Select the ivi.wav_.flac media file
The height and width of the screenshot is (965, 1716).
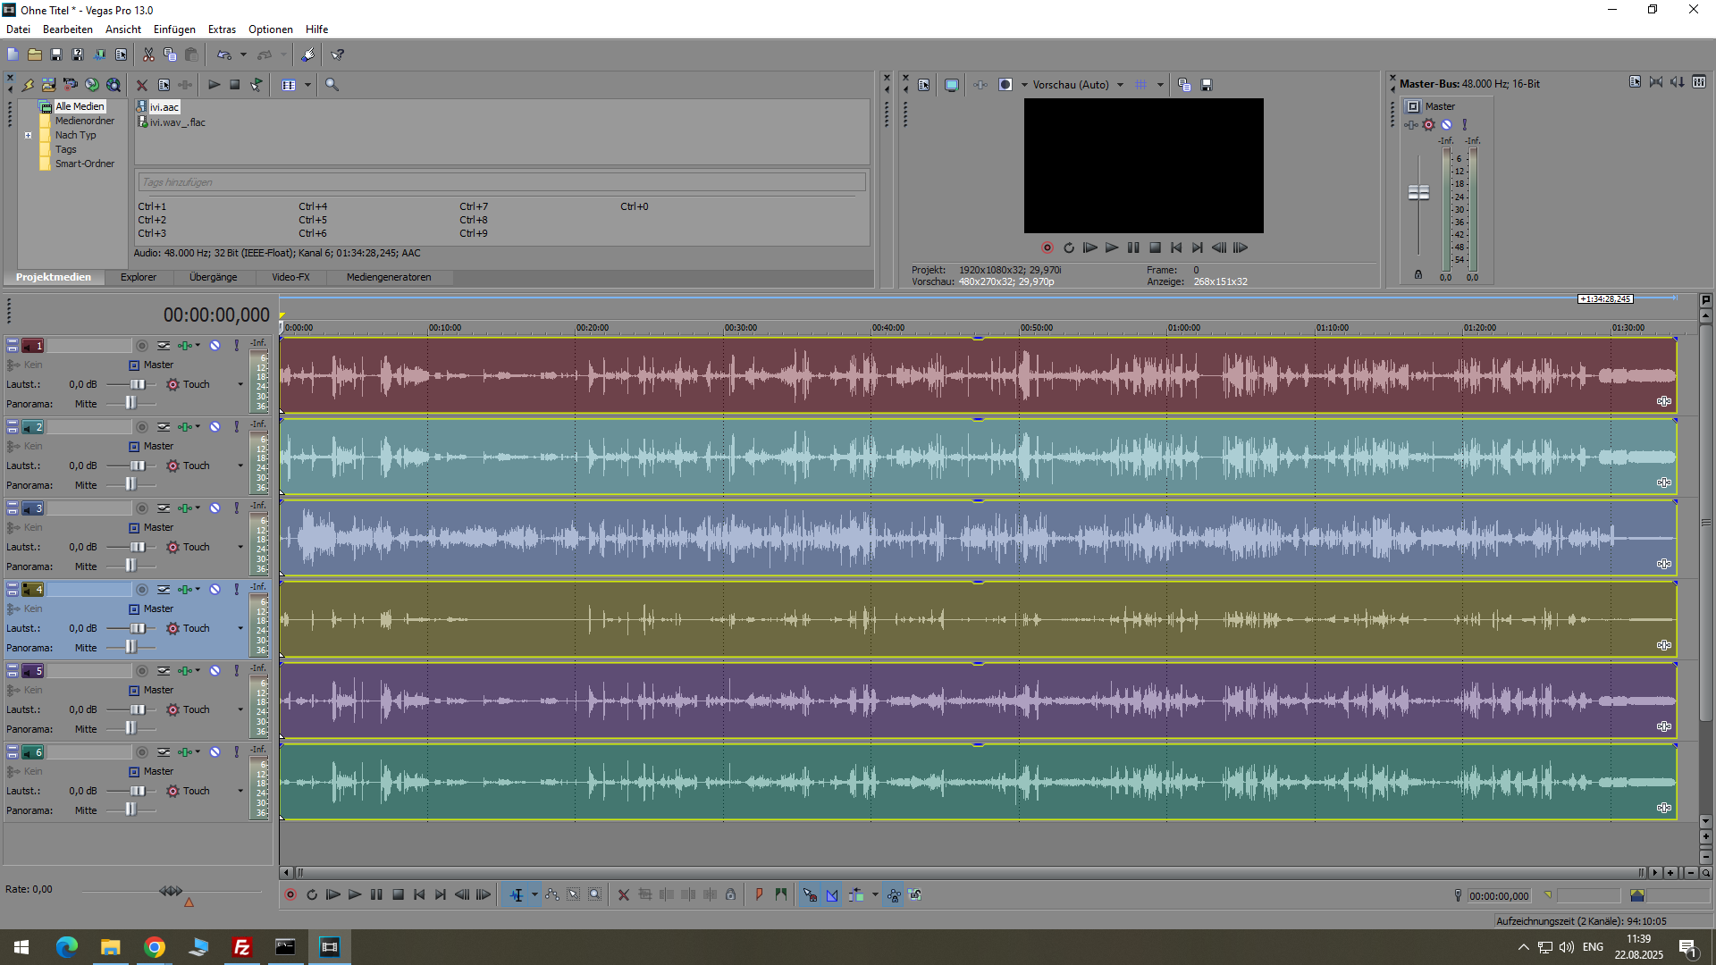coord(177,123)
